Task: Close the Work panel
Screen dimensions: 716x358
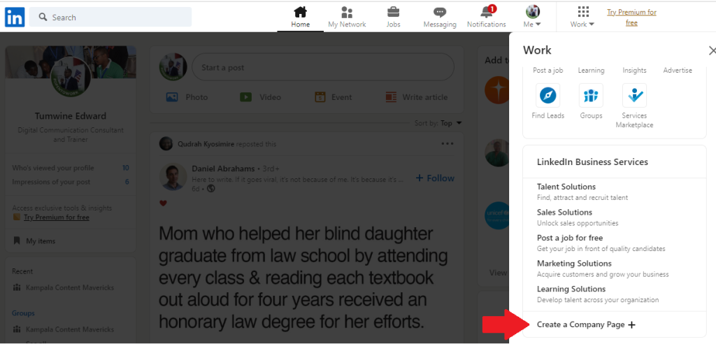Action: click(712, 50)
